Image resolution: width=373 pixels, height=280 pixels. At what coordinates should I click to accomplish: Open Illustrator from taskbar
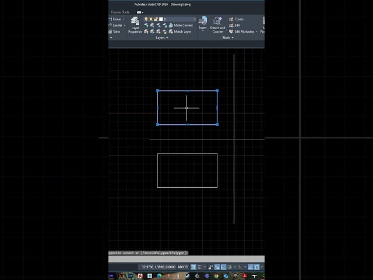point(121,276)
